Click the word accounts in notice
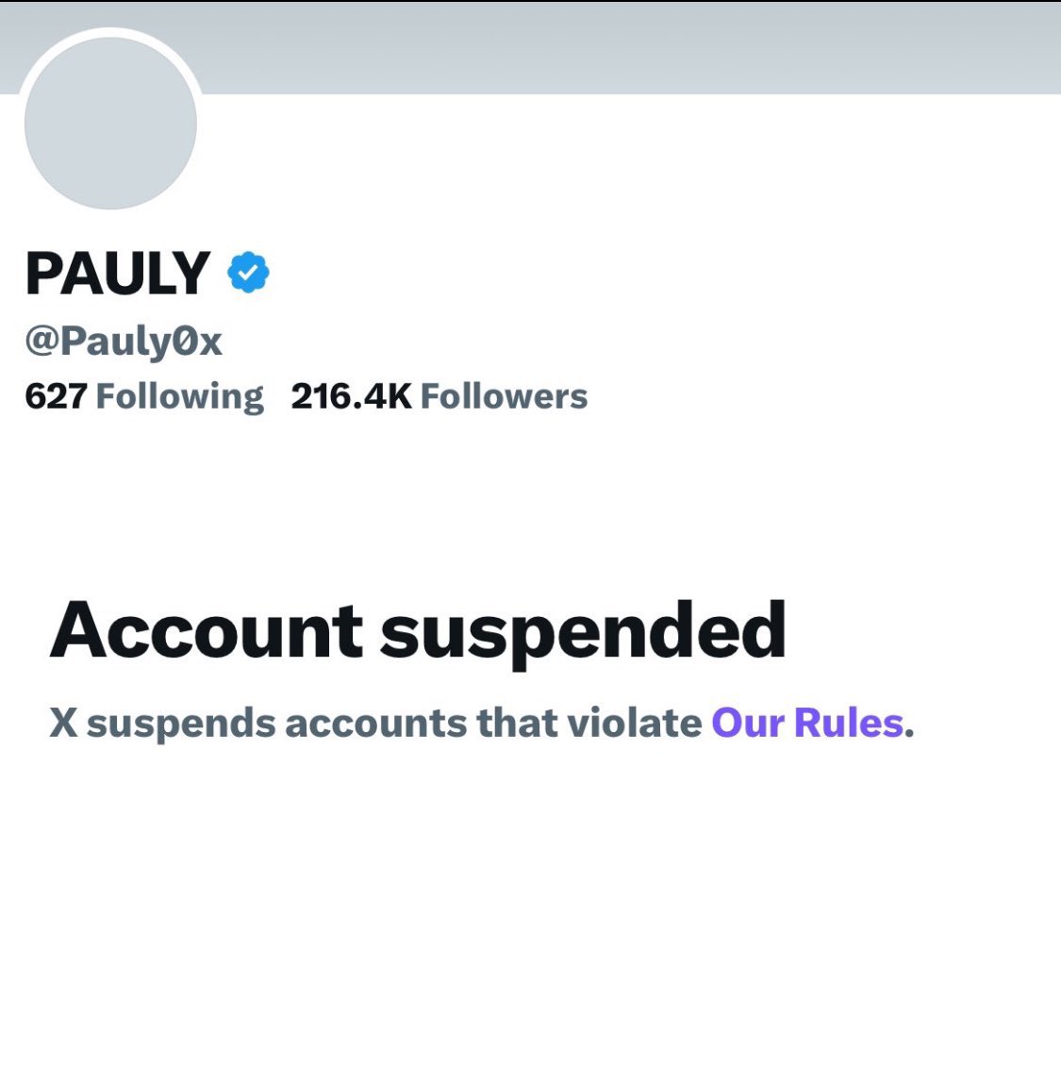 (375, 724)
